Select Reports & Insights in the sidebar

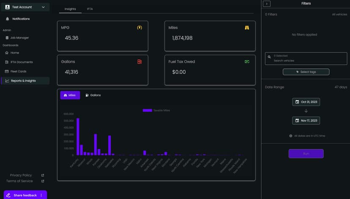coord(25,81)
